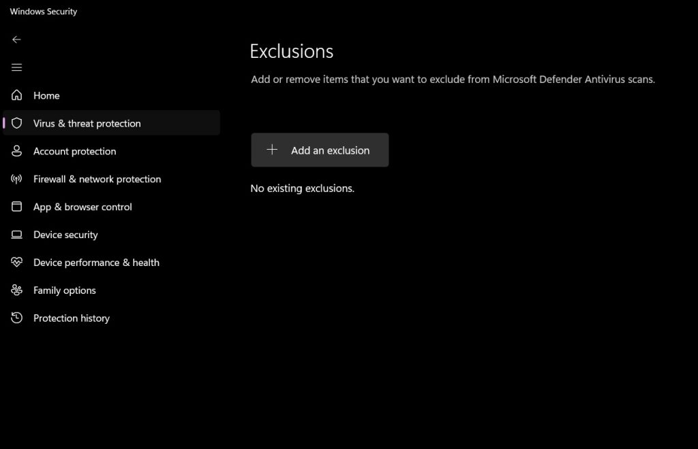Click the Home house icon
The width and height of the screenshot is (698, 449).
[x=16, y=95]
